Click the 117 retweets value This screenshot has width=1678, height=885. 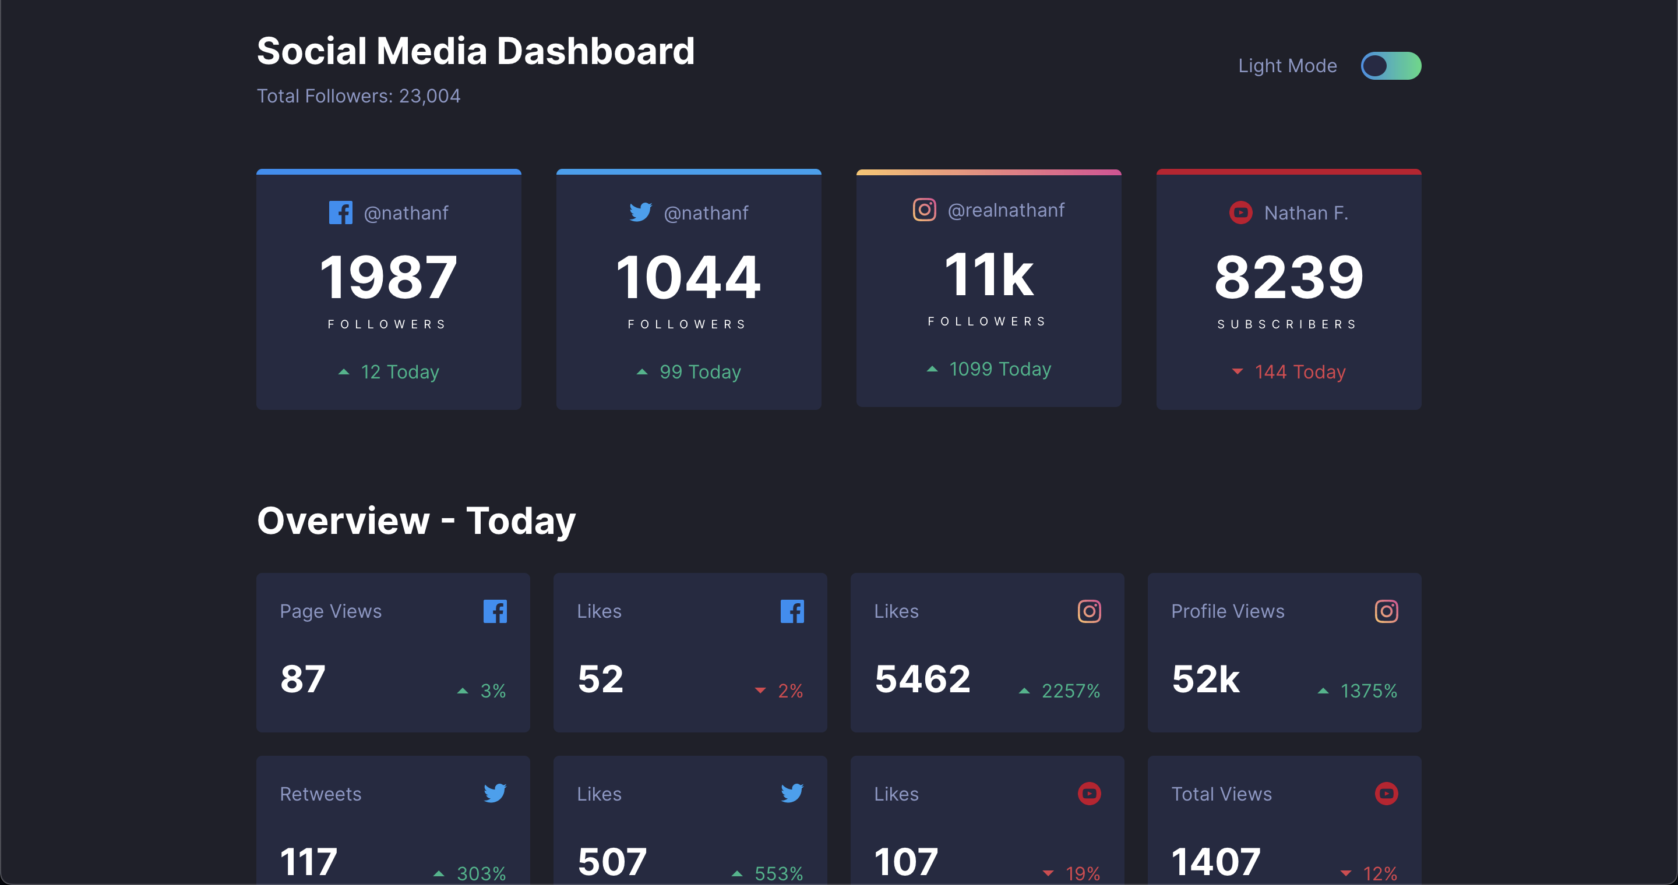pos(309,862)
